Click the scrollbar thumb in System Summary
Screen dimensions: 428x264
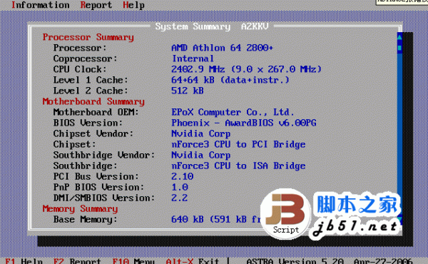pos(399,48)
